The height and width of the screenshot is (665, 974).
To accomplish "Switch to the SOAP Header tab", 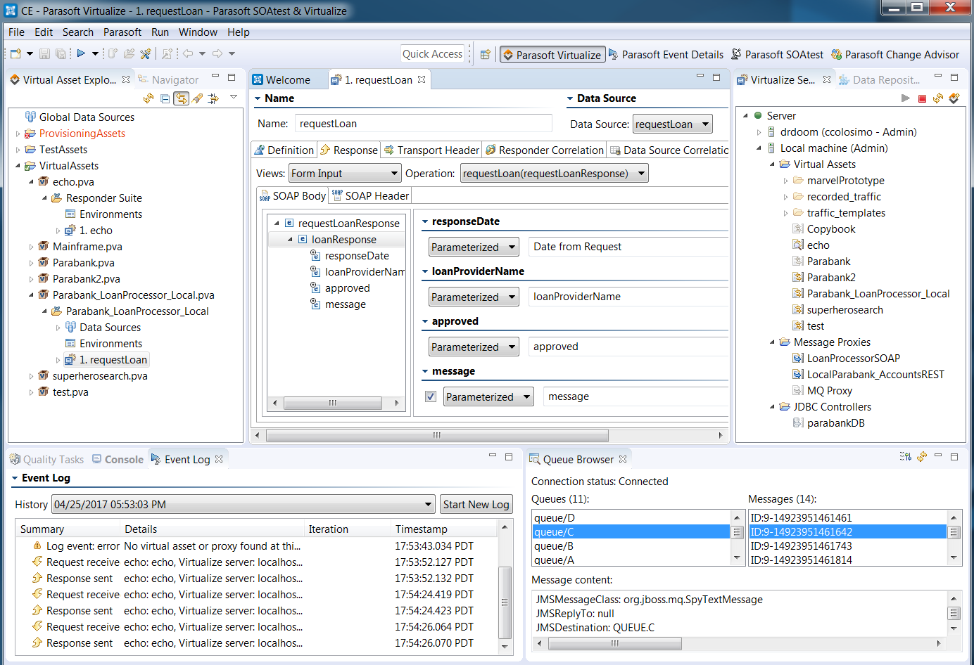I will point(371,196).
